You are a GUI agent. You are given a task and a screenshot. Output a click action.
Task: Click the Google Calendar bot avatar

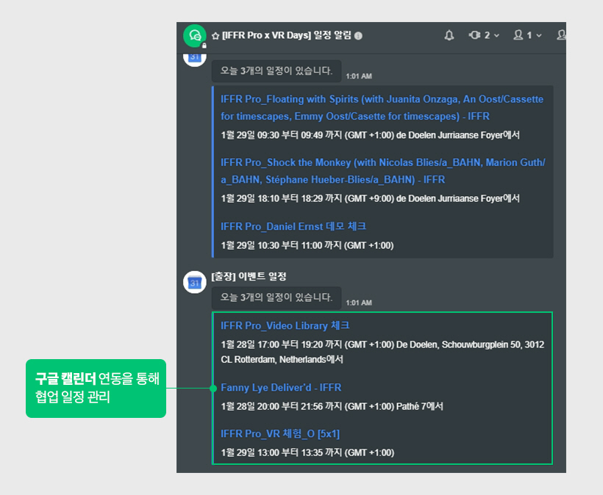click(195, 282)
